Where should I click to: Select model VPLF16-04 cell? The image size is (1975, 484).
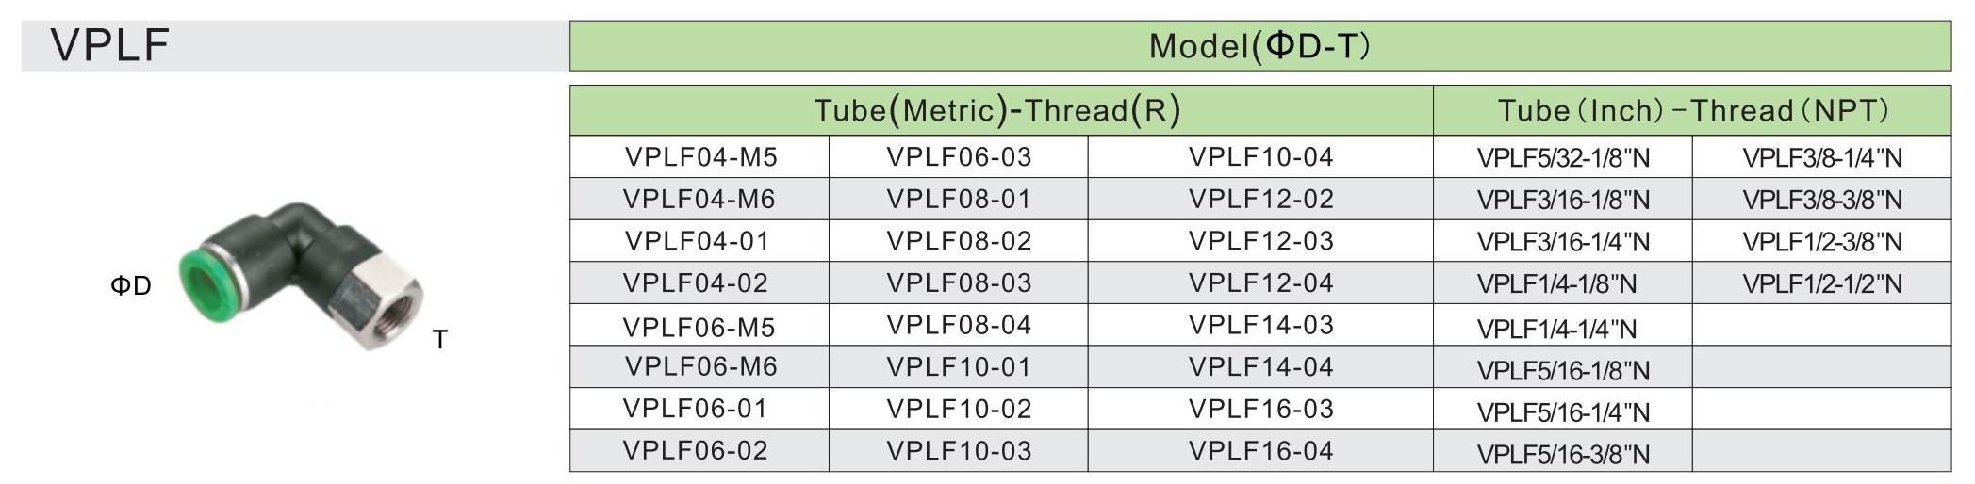click(1260, 451)
